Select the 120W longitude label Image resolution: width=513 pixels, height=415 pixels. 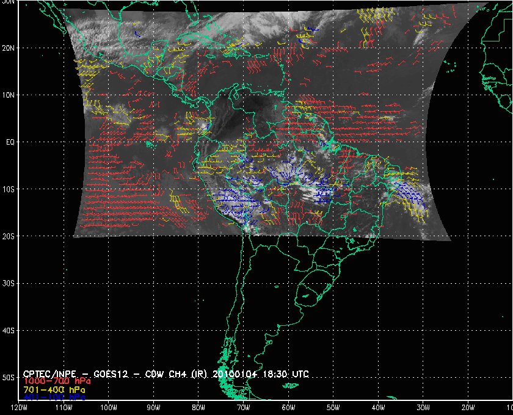[18, 408]
